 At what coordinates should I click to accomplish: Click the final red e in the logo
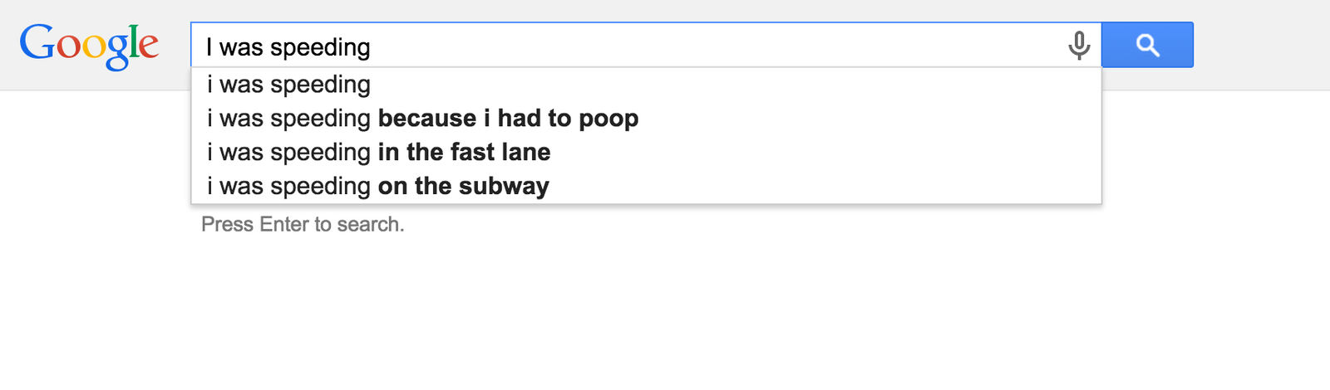coord(147,47)
